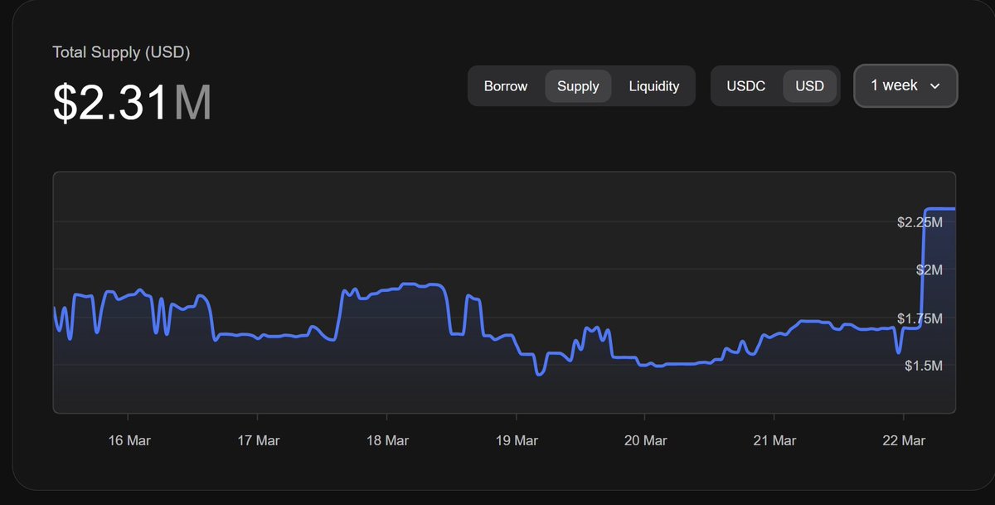Click the 19 Mar axis label
The image size is (995, 505).
click(x=516, y=440)
